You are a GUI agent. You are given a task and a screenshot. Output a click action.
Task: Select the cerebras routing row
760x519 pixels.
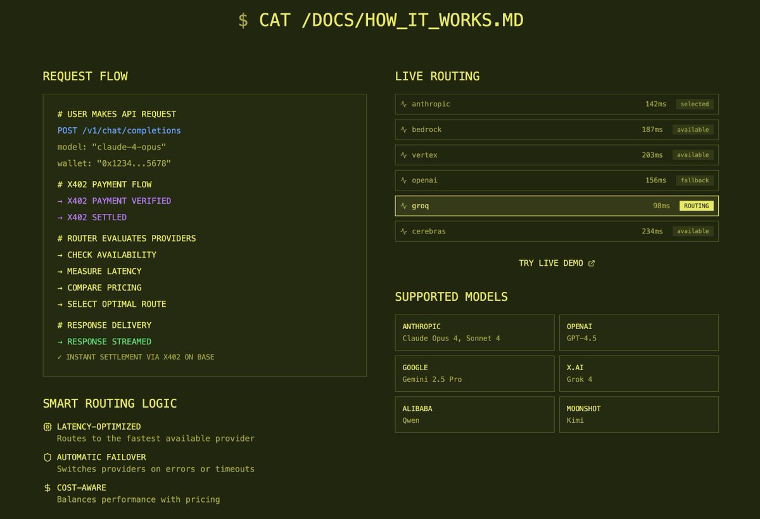pos(557,231)
